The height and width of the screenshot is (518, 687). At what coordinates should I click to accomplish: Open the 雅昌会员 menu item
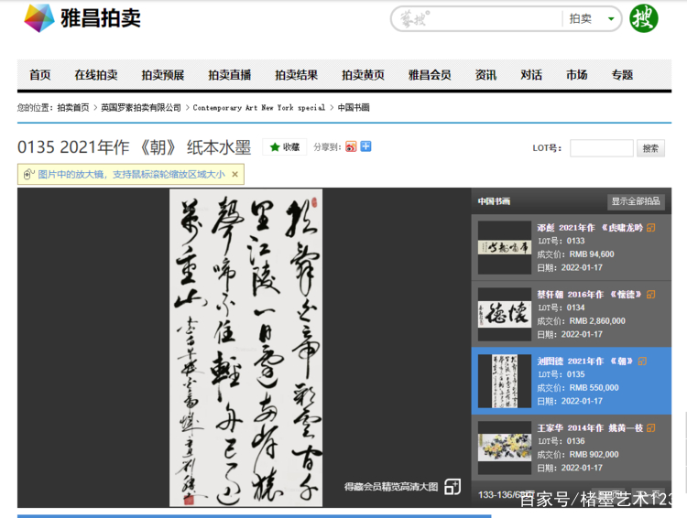(x=430, y=75)
